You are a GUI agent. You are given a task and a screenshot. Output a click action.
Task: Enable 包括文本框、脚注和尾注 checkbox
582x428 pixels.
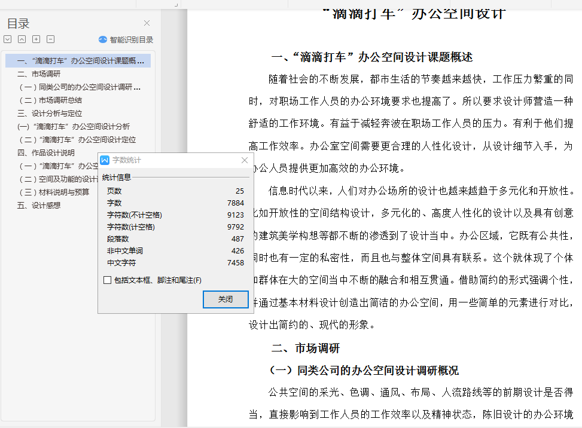(x=107, y=280)
